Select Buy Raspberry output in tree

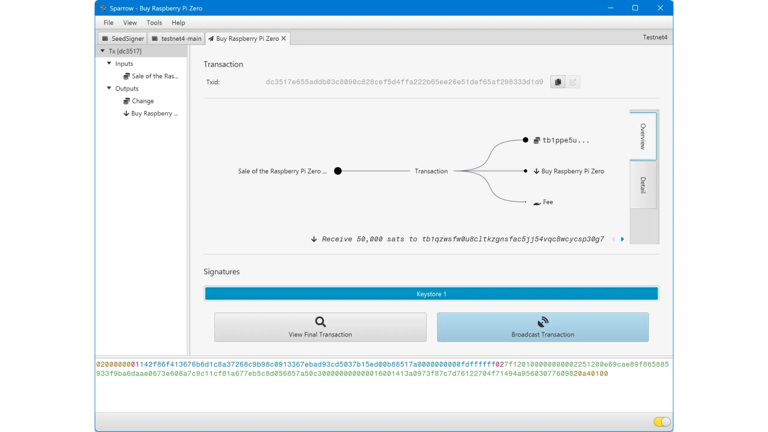[x=154, y=113]
